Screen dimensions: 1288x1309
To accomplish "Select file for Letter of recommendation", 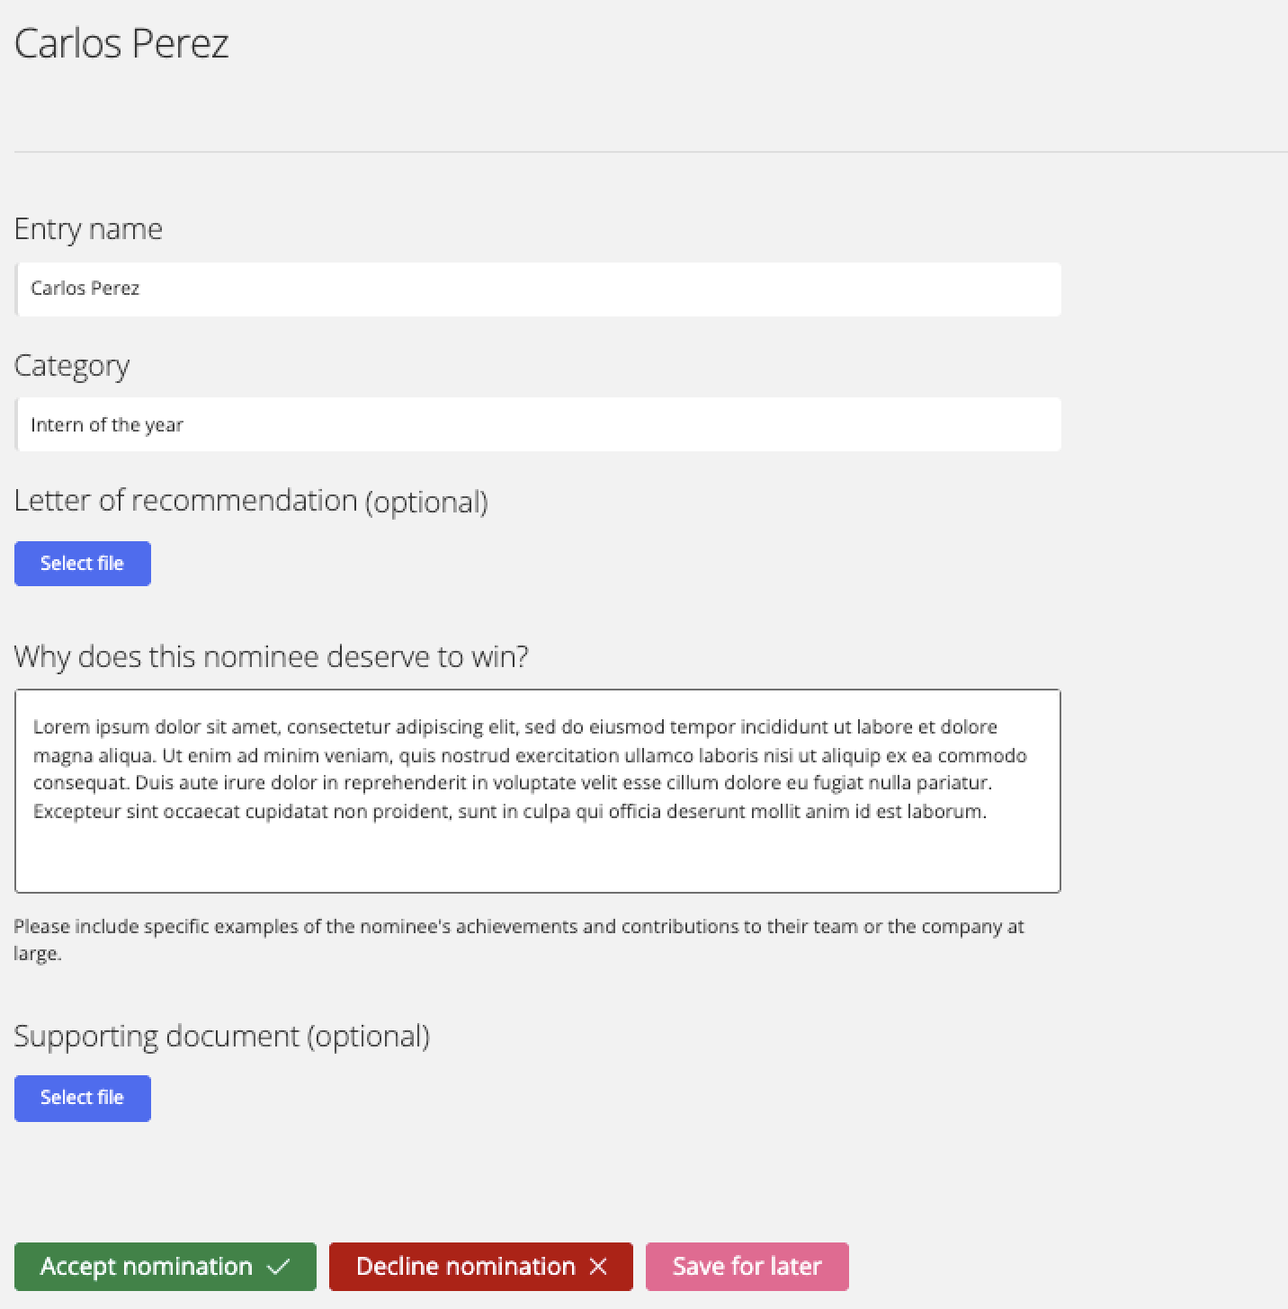I will click(x=83, y=564).
